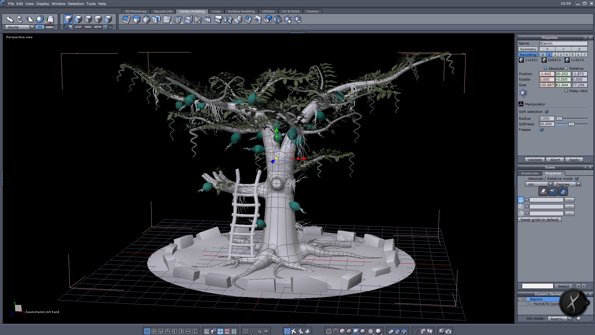Viewport: 595px width, 335px height.
Task: Open the cm units dropdown
Action: click(550, 184)
